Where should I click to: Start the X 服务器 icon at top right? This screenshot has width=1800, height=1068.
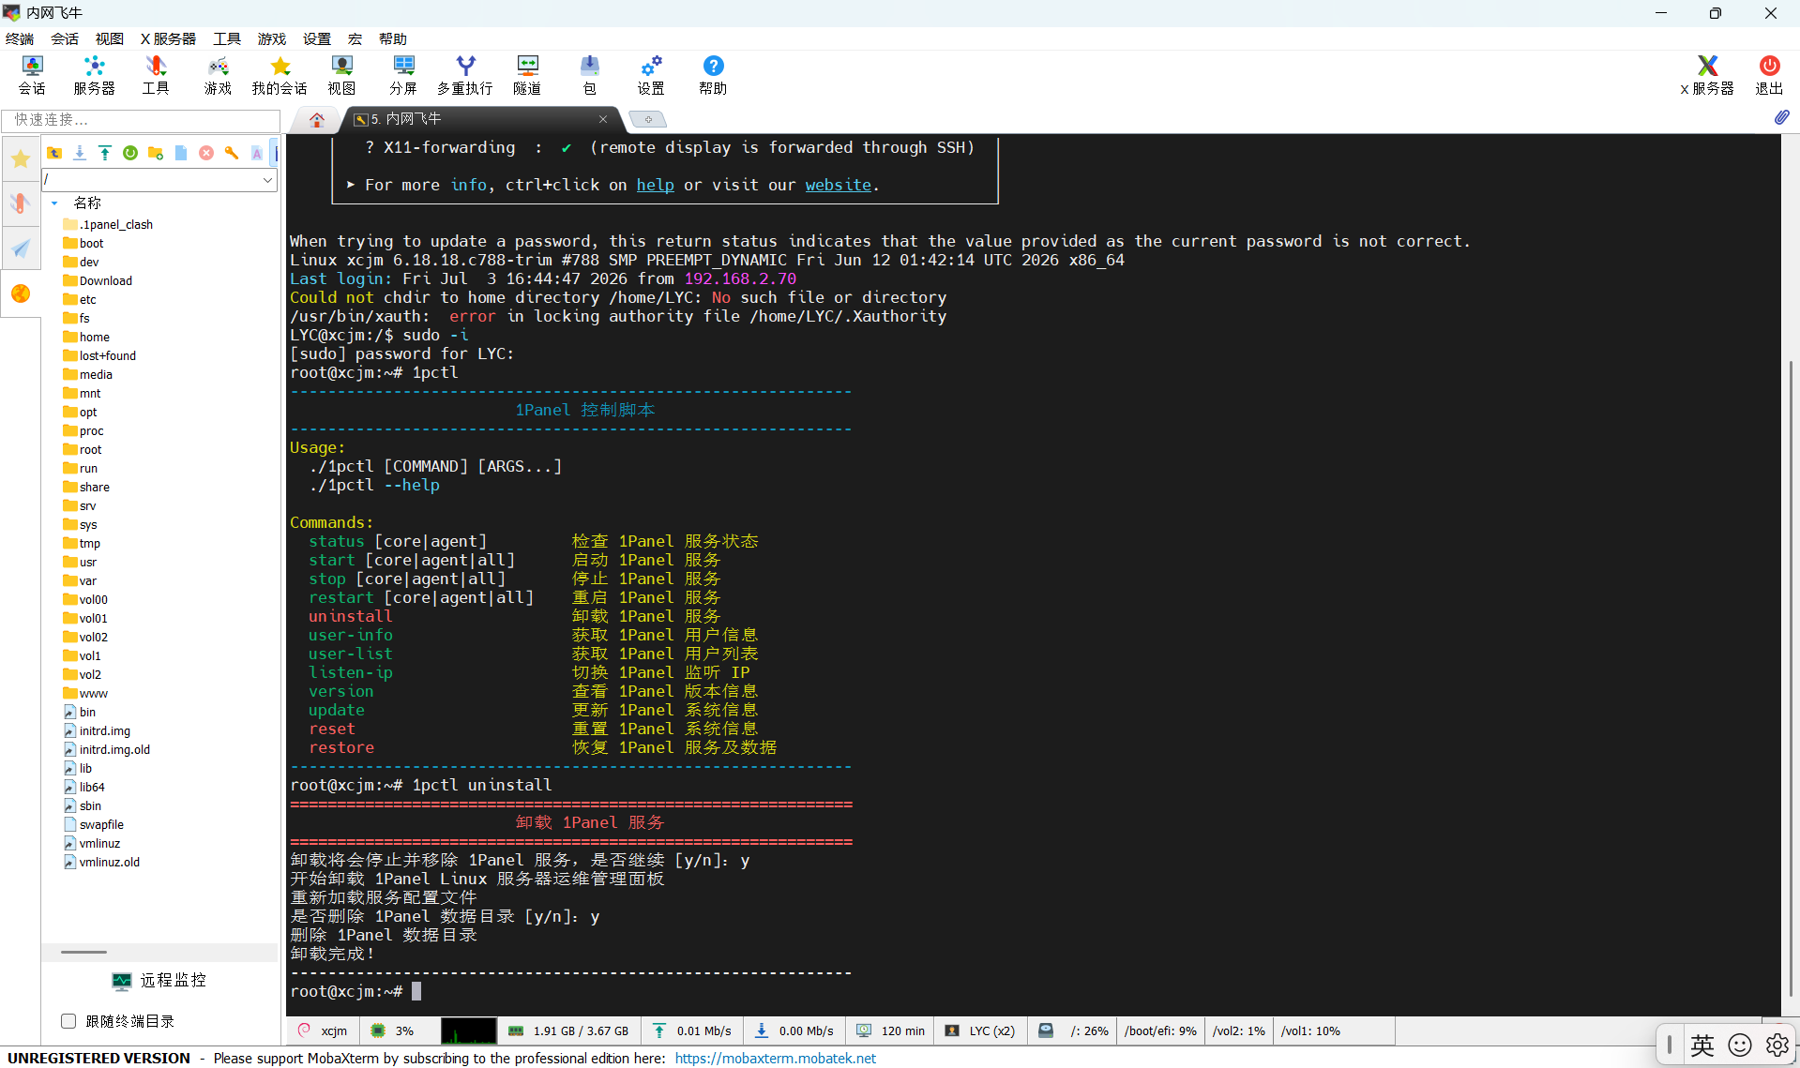(x=1707, y=75)
